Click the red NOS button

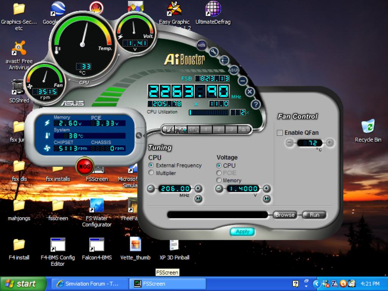pyautogui.click(x=85, y=166)
